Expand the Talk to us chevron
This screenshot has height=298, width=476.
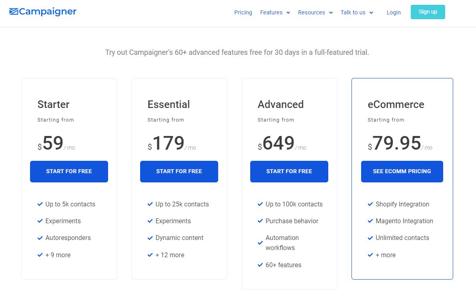tap(371, 13)
